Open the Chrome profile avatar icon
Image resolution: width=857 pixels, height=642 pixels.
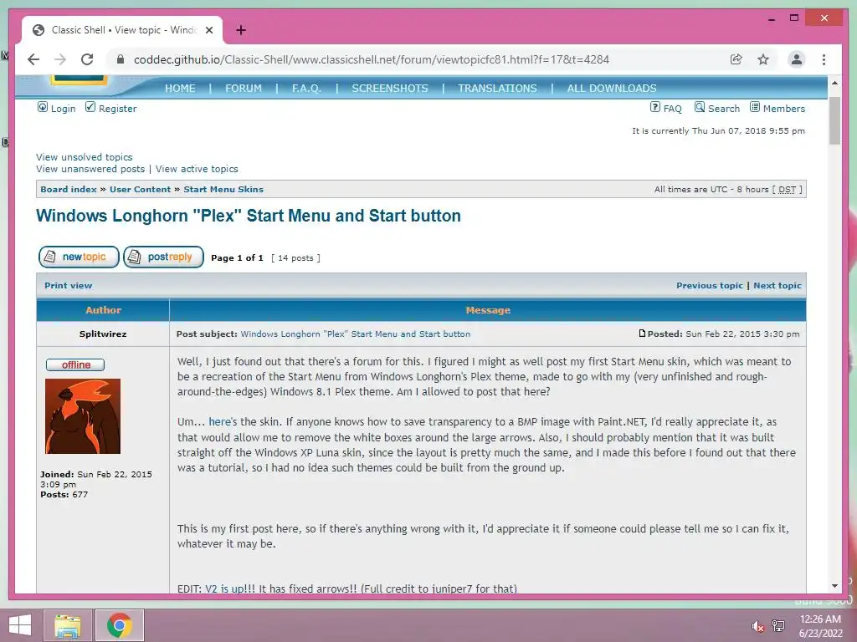[x=797, y=59]
